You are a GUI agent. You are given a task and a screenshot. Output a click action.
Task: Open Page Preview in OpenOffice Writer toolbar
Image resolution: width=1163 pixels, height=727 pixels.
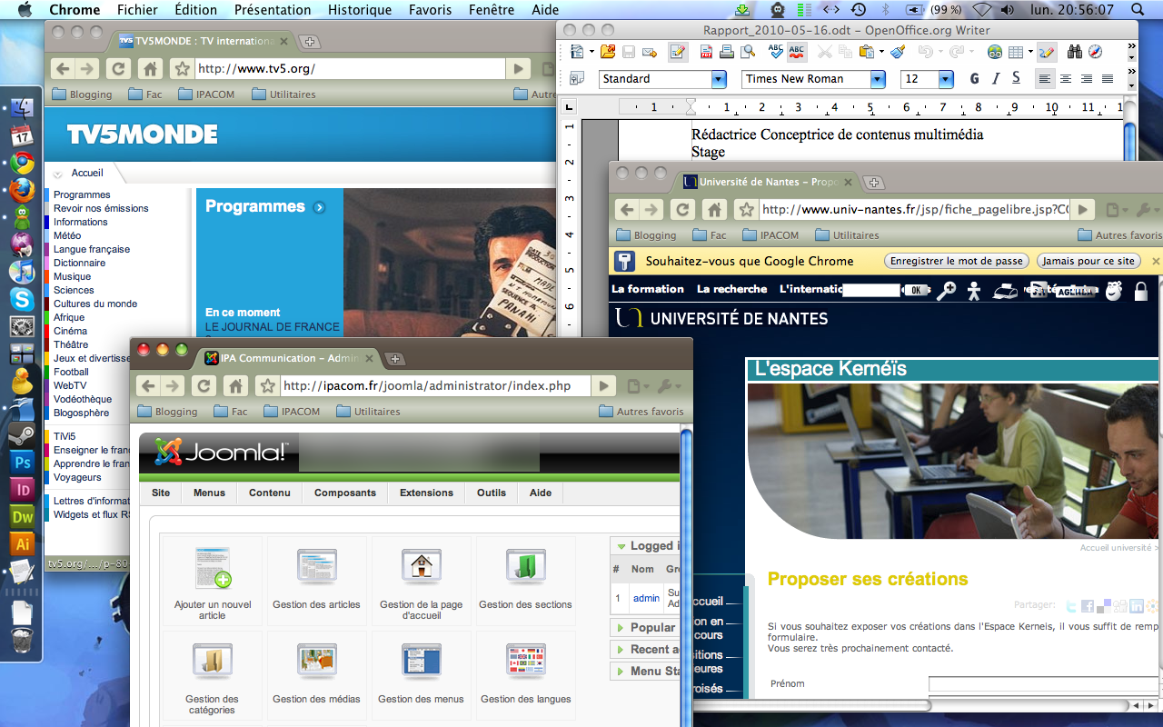point(748,52)
